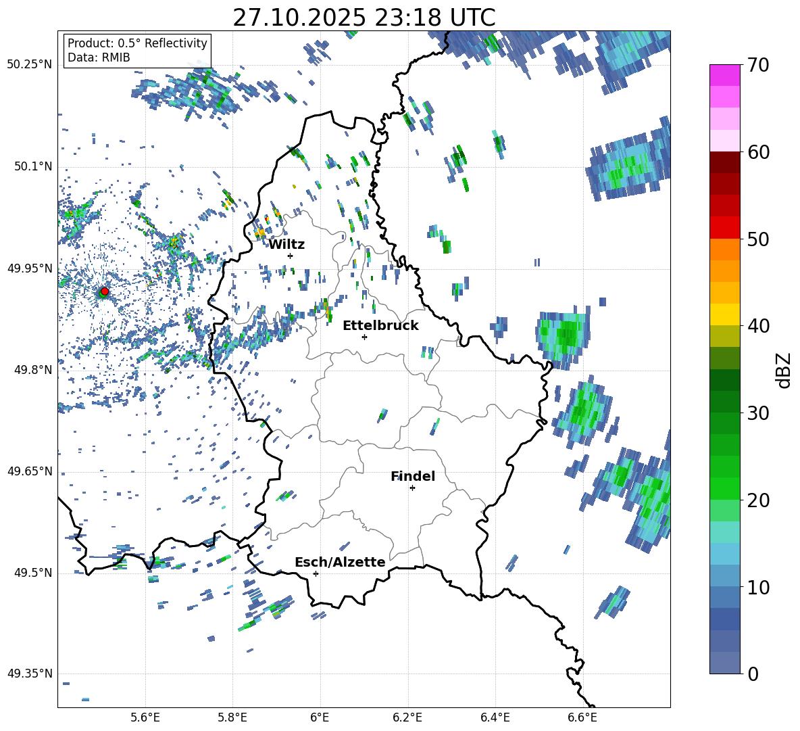The width and height of the screenshot is (800, 731).
Task: Click the 49.65°N latitude label
Action: tap(30, 471)
